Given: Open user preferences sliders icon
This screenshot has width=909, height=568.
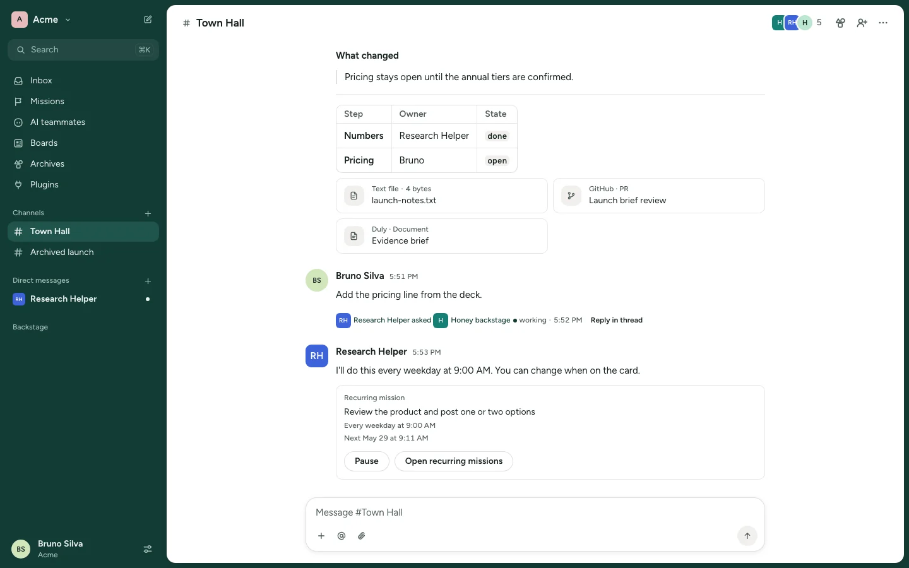Looking at the screenshot, I should pos(148,549).
